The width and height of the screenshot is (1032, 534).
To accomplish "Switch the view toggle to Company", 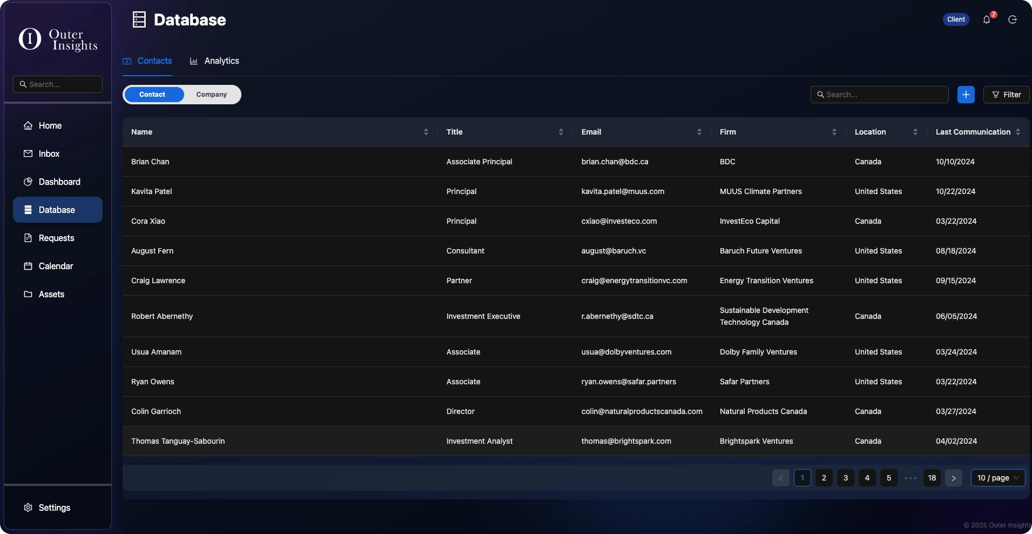I will click(212, 95).
